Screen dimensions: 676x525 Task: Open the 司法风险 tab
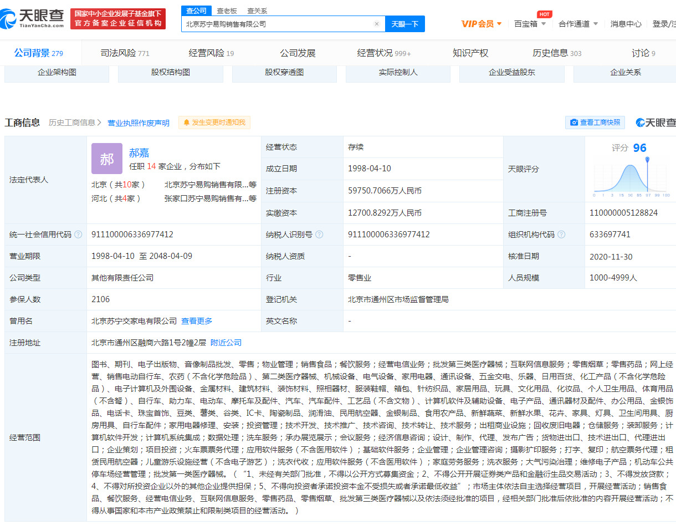pos(125,53)
